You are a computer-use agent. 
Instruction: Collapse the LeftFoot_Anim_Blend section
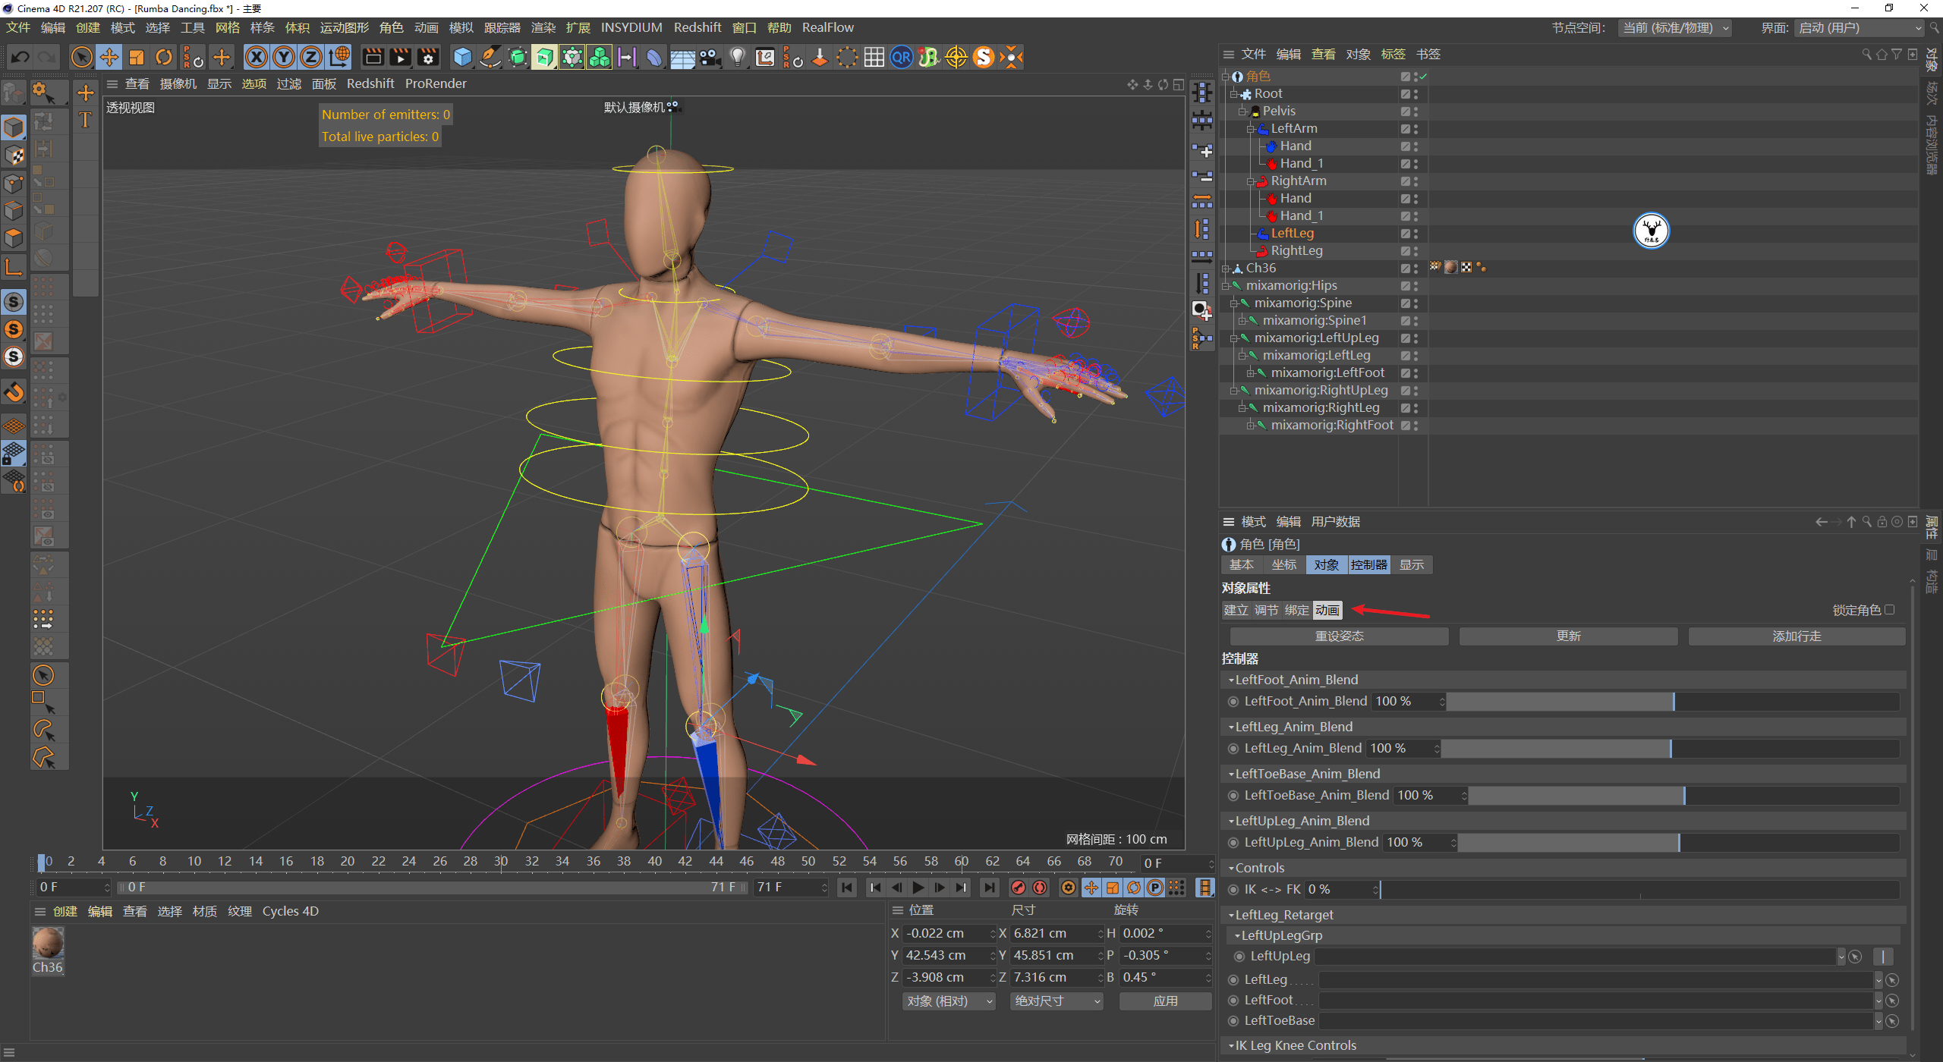click(1231, 679)
